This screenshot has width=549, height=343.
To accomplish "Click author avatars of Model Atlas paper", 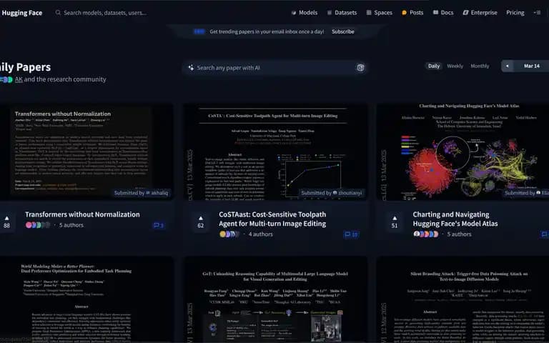I will [x=425, y=234].
